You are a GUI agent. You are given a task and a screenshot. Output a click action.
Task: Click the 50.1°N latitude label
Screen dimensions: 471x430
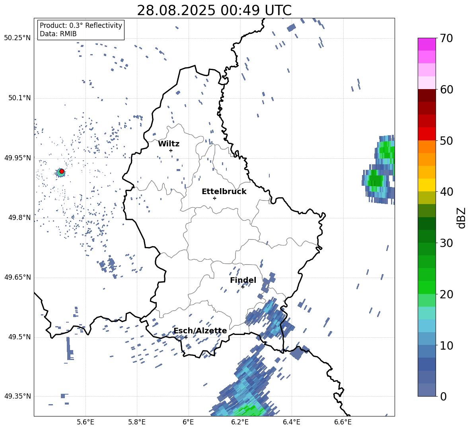coord(19,98)
